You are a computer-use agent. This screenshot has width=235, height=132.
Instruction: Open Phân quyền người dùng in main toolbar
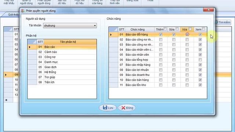(44, 2)
